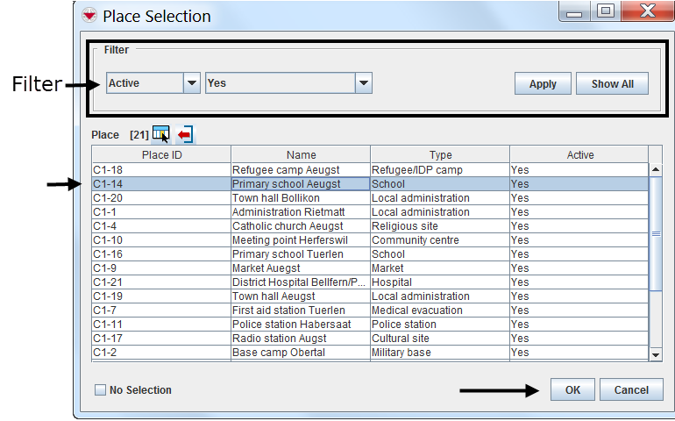
Task: Click the Show All button
Action: pyautogui.click(x=612, y=84)
